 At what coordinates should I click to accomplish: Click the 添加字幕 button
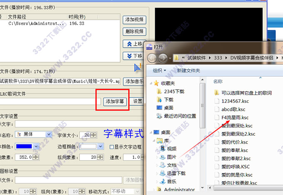(115, 102)
